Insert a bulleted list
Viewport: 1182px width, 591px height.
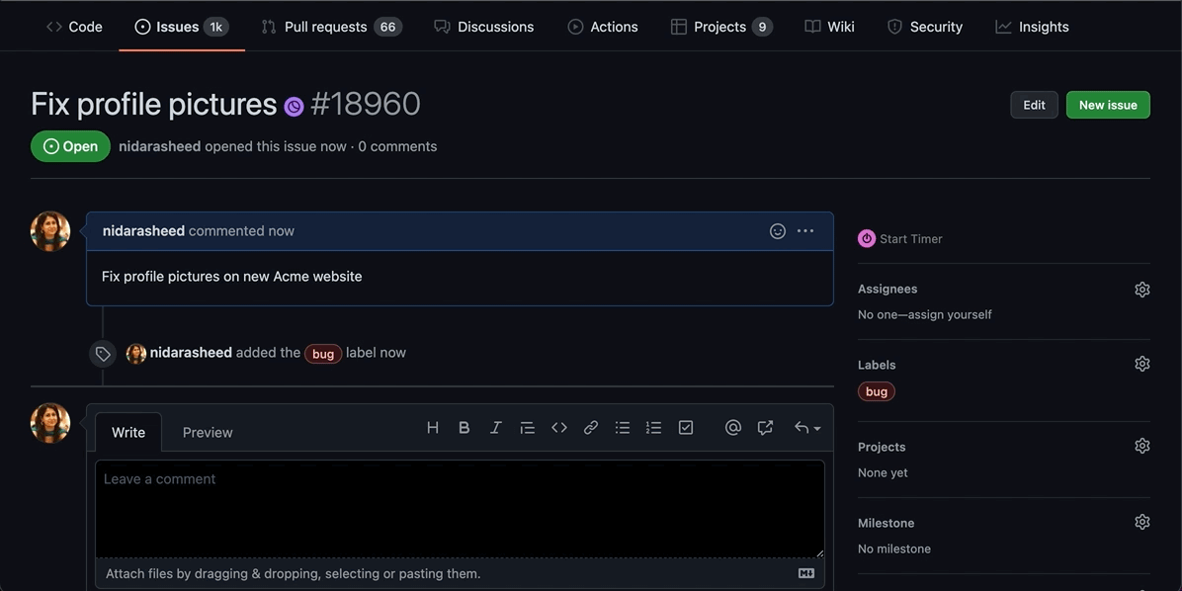(x=623, y=428)
